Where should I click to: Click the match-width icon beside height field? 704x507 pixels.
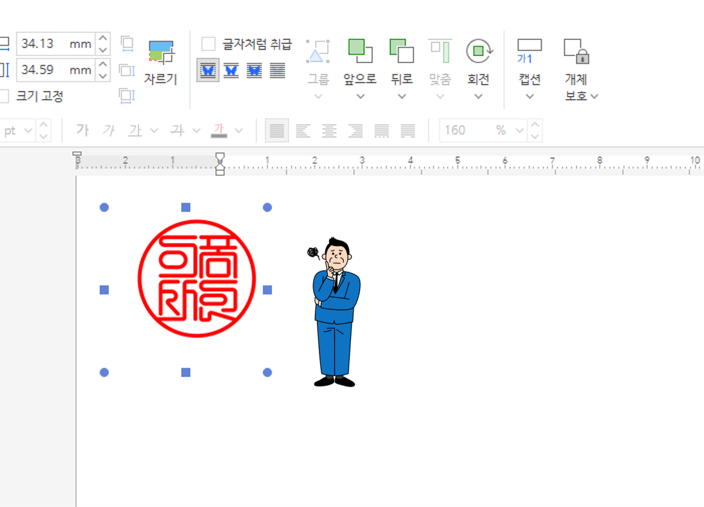coord(127,70)
